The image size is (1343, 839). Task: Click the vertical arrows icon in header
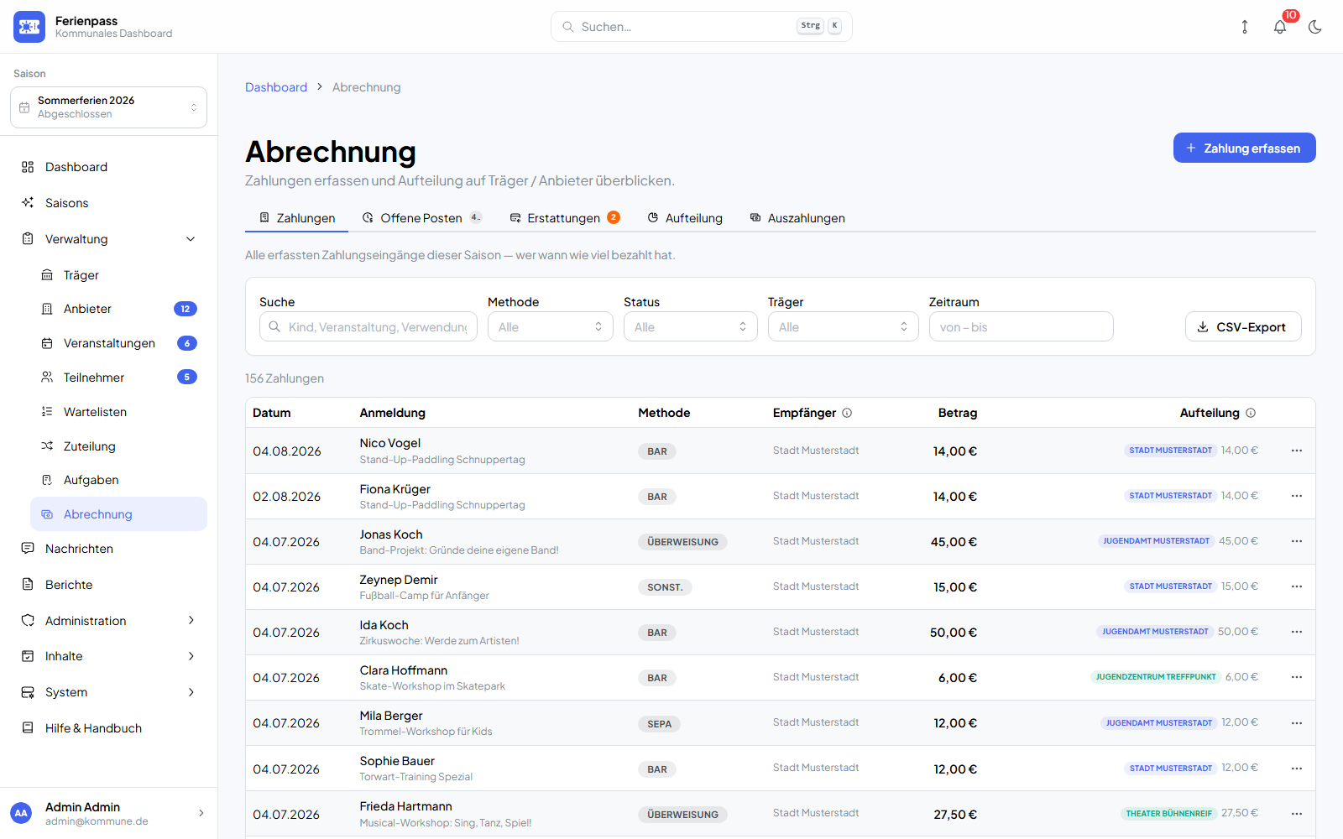tap(1245, 27)
